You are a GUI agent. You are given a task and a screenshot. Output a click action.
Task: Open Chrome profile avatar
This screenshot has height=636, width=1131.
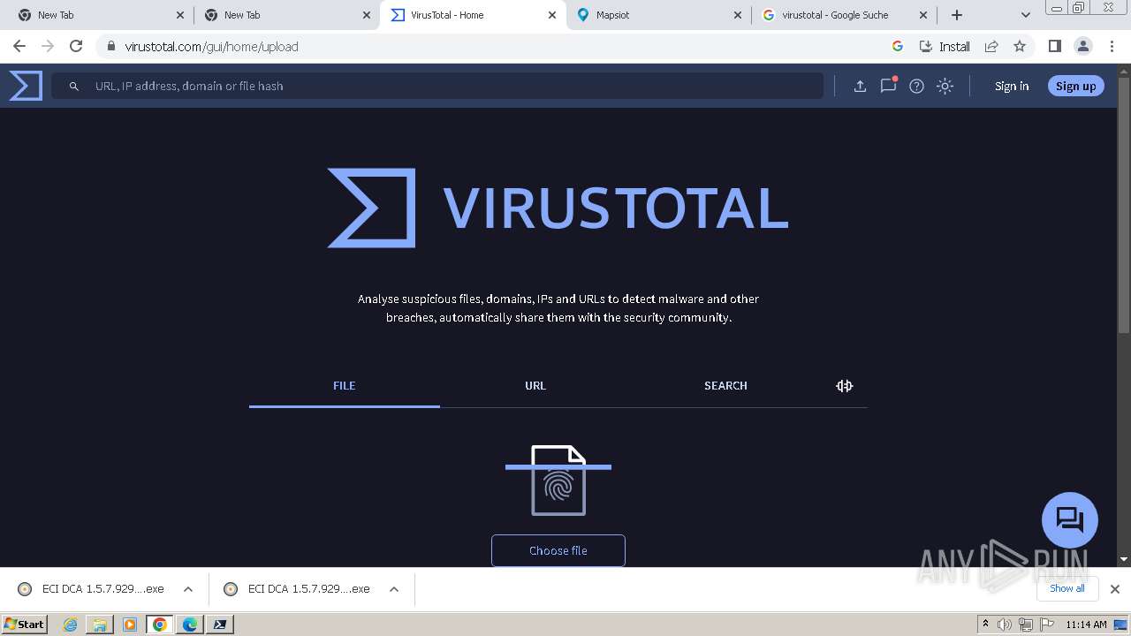point(1082,46)
